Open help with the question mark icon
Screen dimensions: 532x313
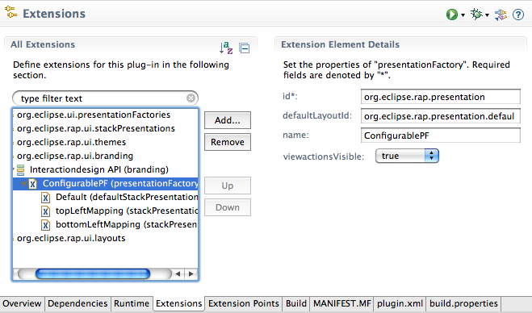click(518, 15)
